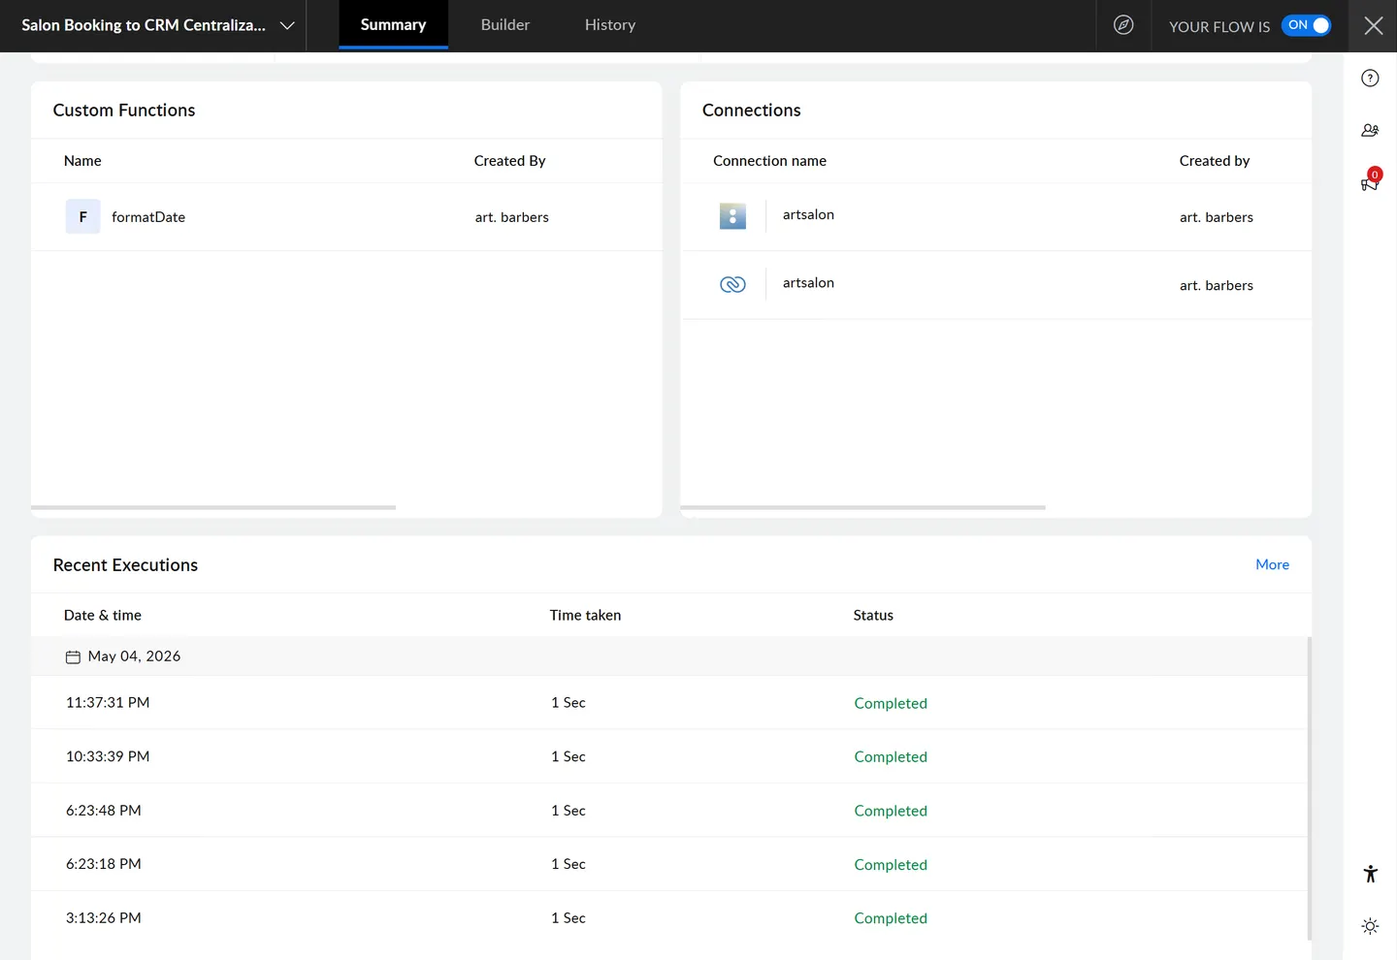Open announcements megaphone icon with badge
The height and width of the screenshot is (960, 1397).
1370,180
